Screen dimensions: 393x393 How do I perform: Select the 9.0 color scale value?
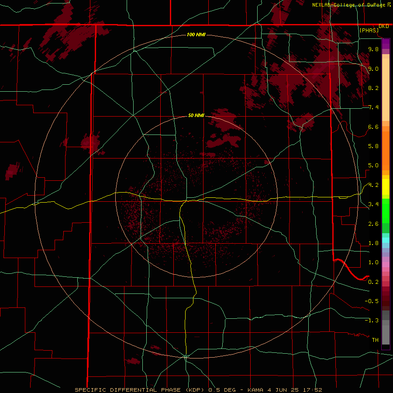(x=373, y=69)
